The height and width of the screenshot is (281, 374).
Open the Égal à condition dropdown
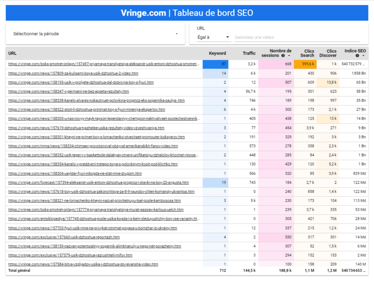click(214, 37)
